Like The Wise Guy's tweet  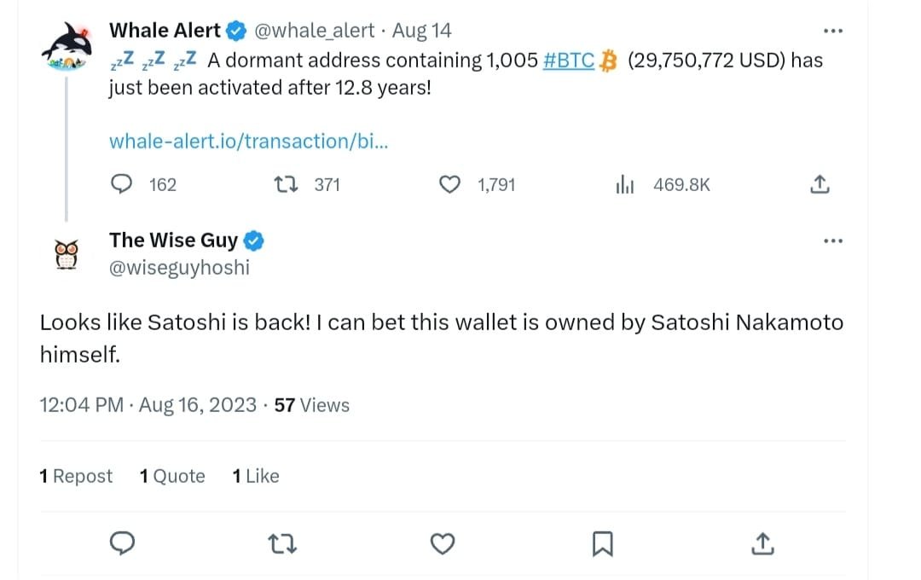[x=442, y=542]
